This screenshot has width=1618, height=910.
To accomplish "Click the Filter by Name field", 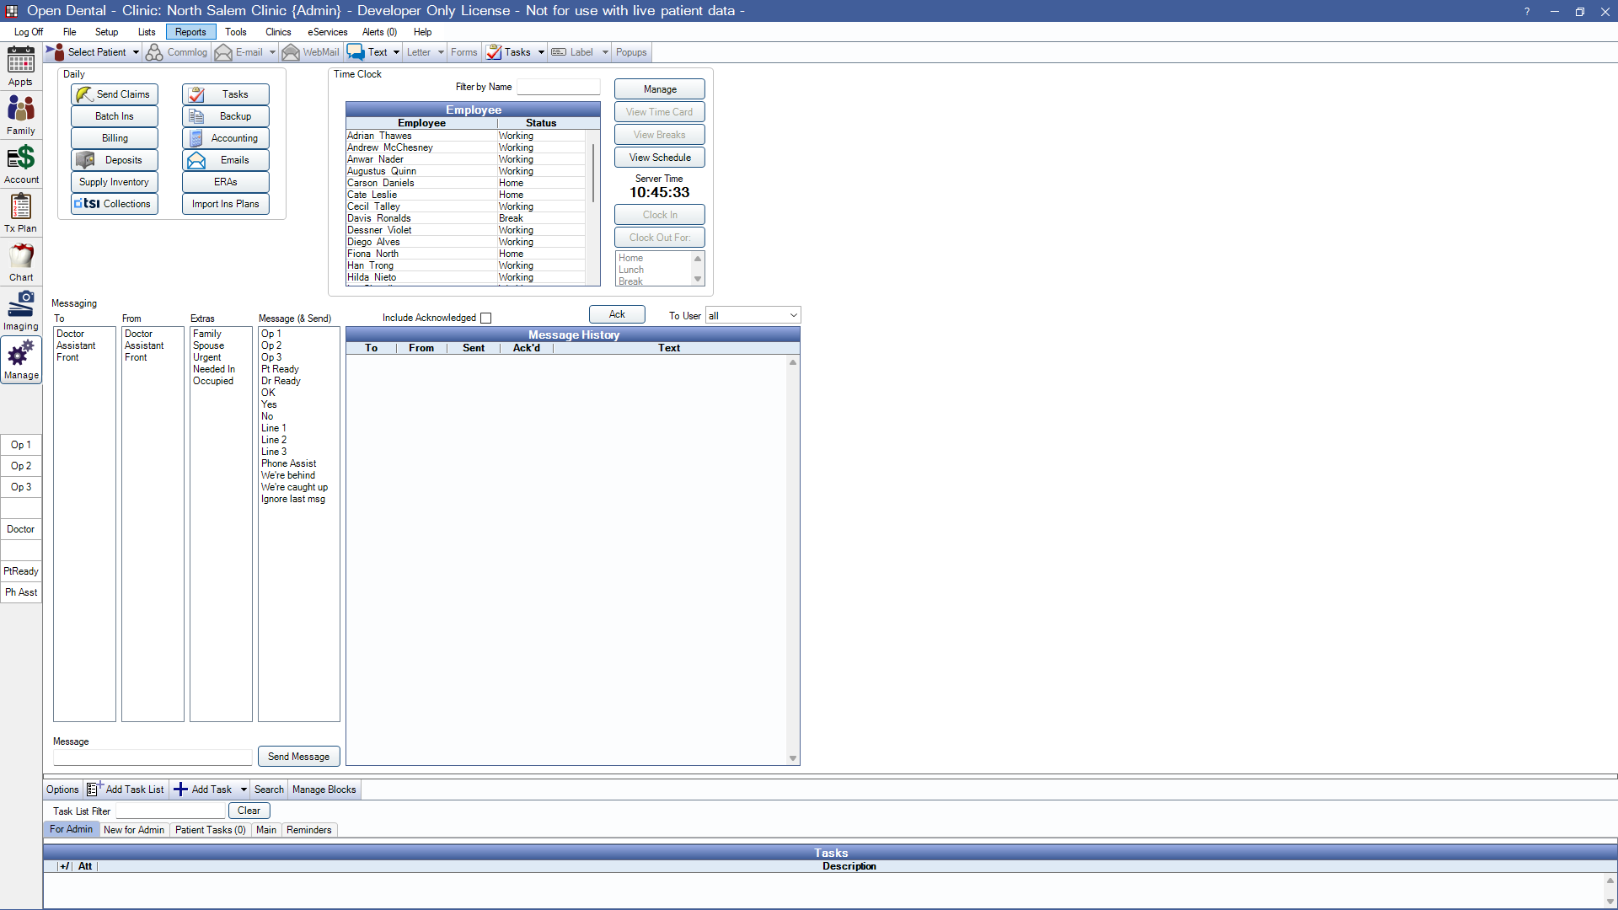I will [x=558, y=87].
